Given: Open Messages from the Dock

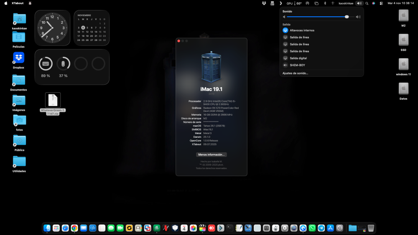Looking at the screenshot, I should click(111, 228).
